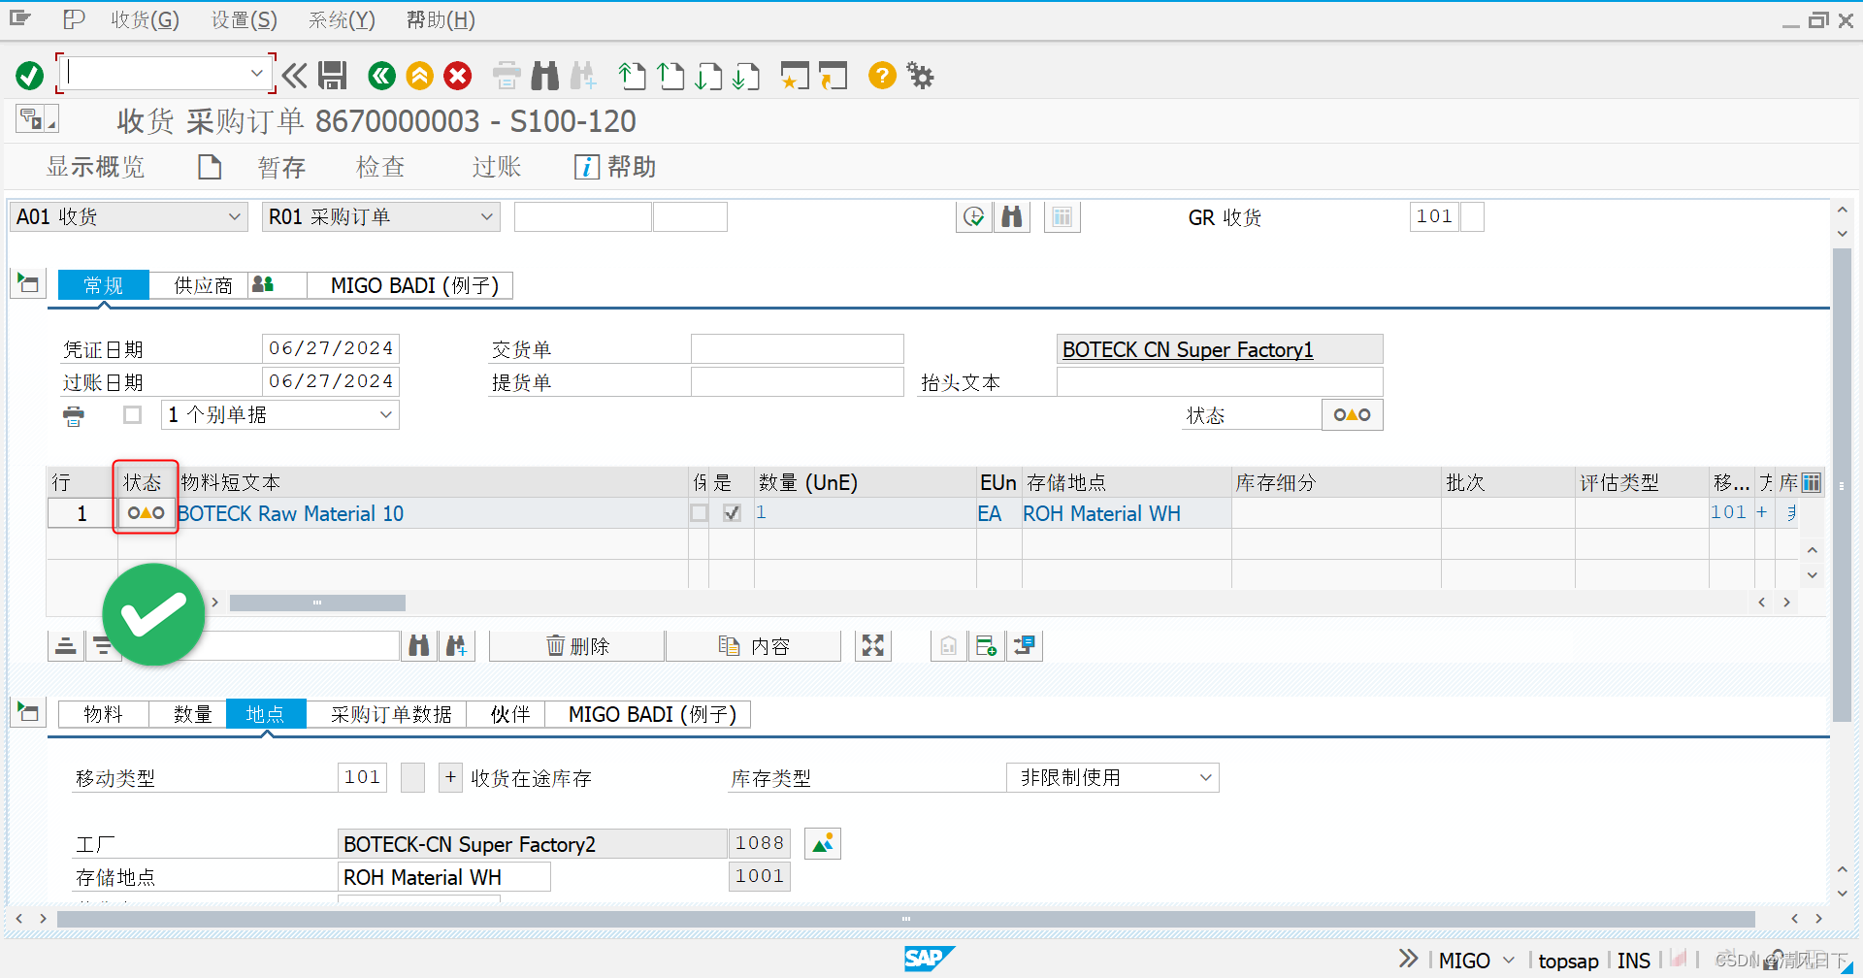Viewport: 1863px width, 978px height.
Task: Click table column settings icon
Action: point(1812,482)
